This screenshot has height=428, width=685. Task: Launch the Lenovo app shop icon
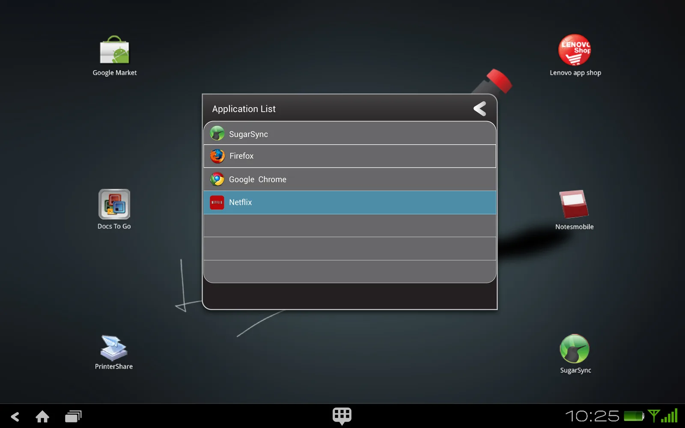575,50
